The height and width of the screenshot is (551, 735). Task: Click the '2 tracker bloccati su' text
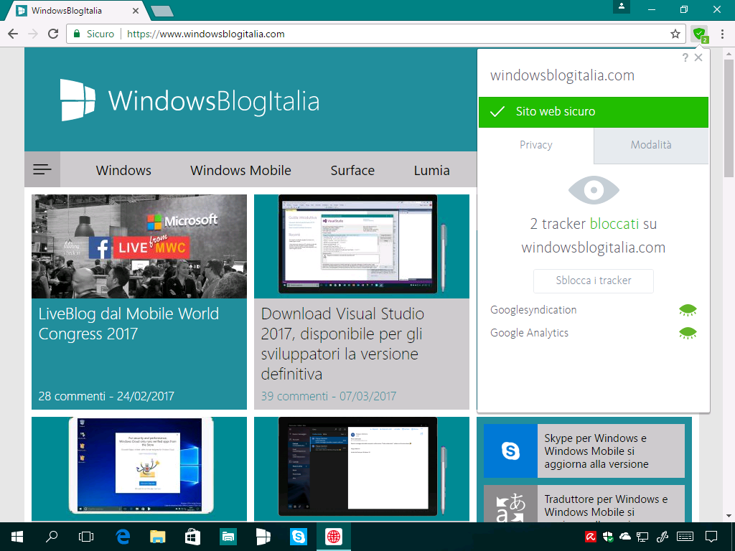(x=594, y=224)
